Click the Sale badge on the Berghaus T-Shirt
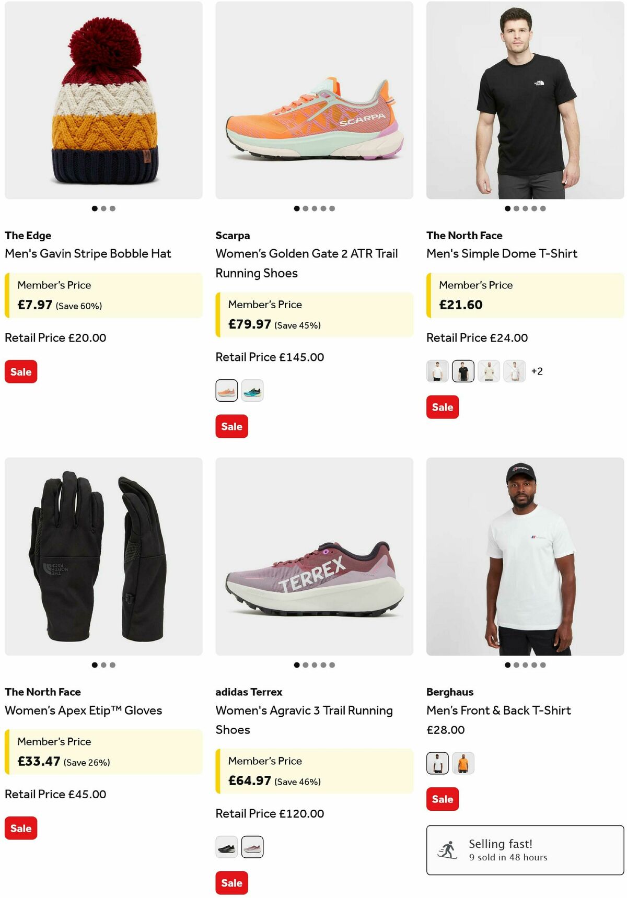The image size is (627, 898). click(x=442, y=799)
